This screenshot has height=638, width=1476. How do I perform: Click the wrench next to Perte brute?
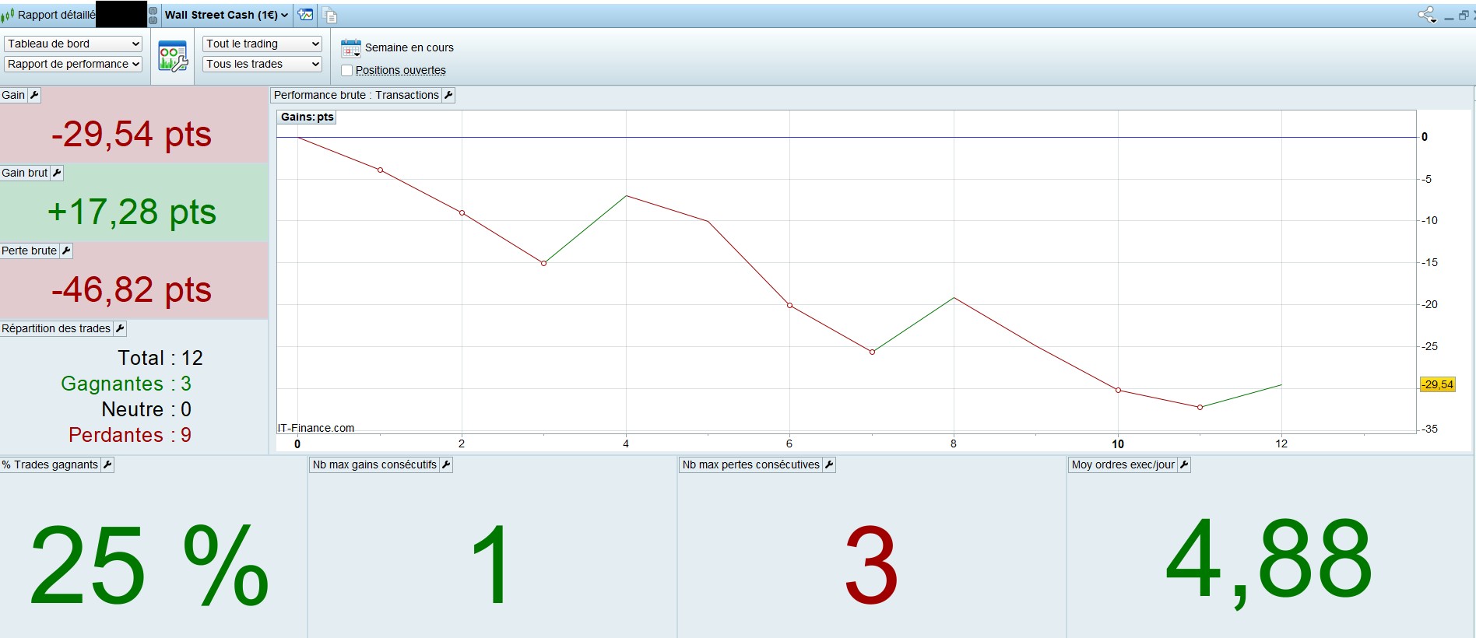pyautogui.click(x=66, y=251)
